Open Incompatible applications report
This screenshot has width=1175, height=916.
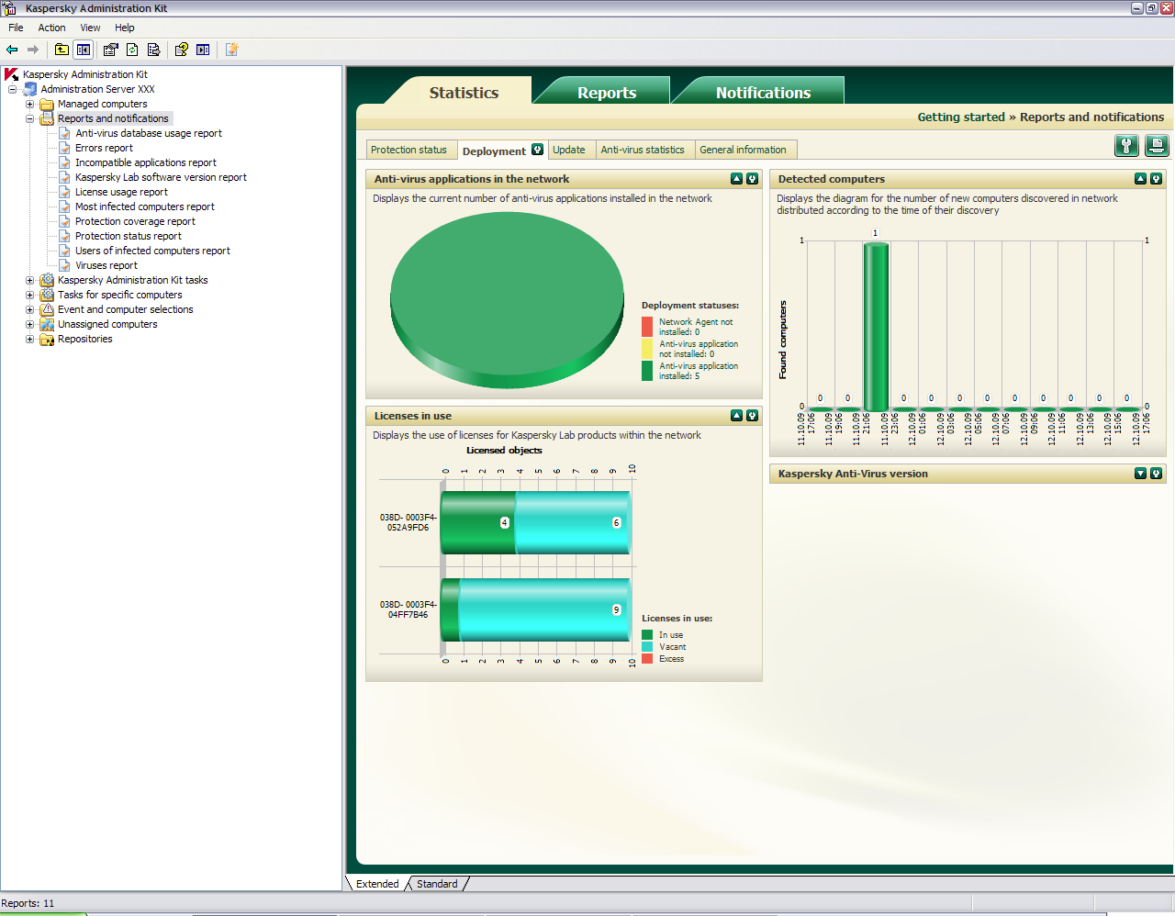(146, 162)
